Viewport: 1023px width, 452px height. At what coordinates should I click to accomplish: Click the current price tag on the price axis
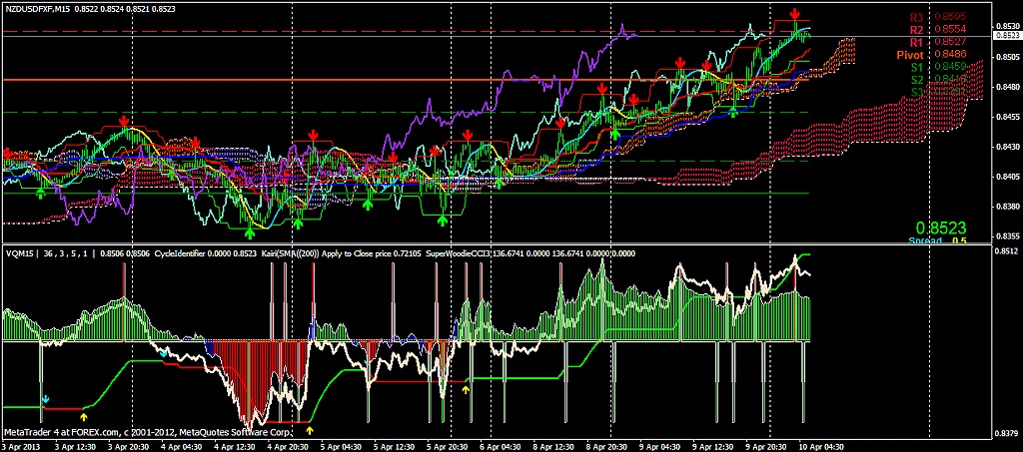pos(1006,36)
